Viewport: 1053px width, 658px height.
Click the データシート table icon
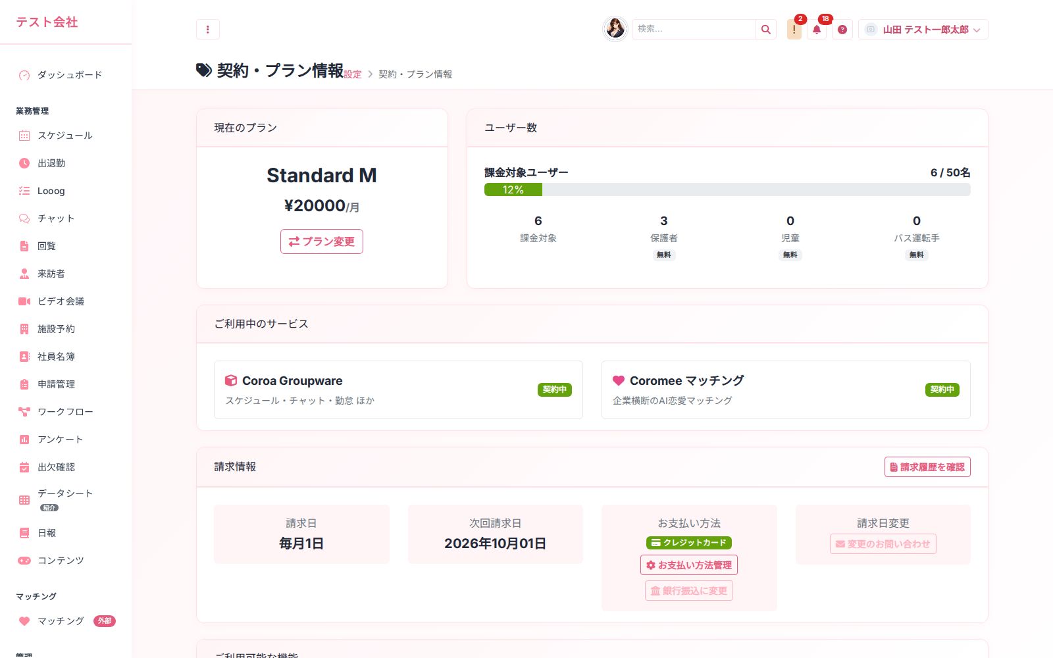coord(24,500)
